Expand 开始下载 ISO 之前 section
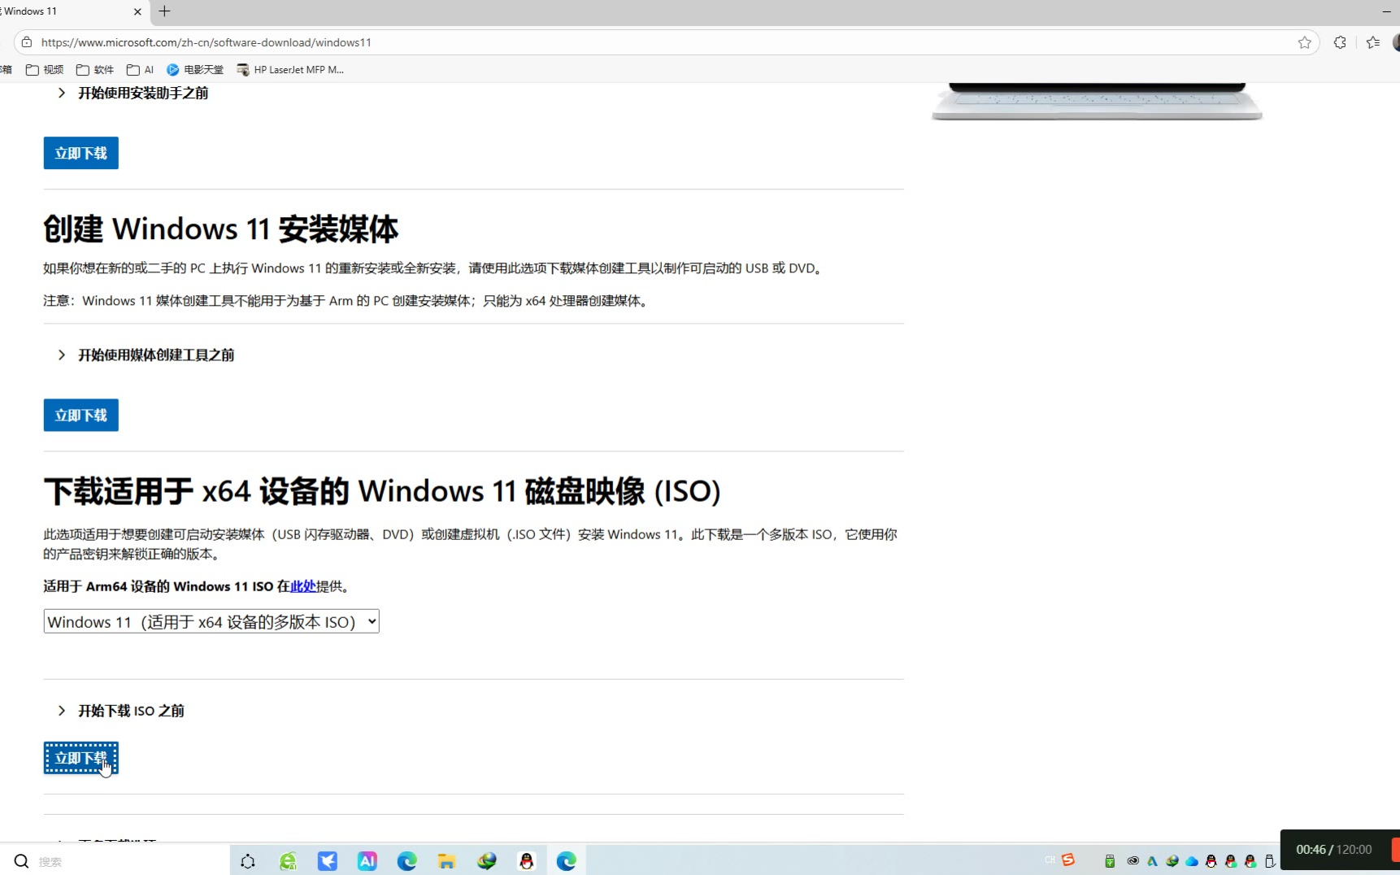 [x=120, y=711]
